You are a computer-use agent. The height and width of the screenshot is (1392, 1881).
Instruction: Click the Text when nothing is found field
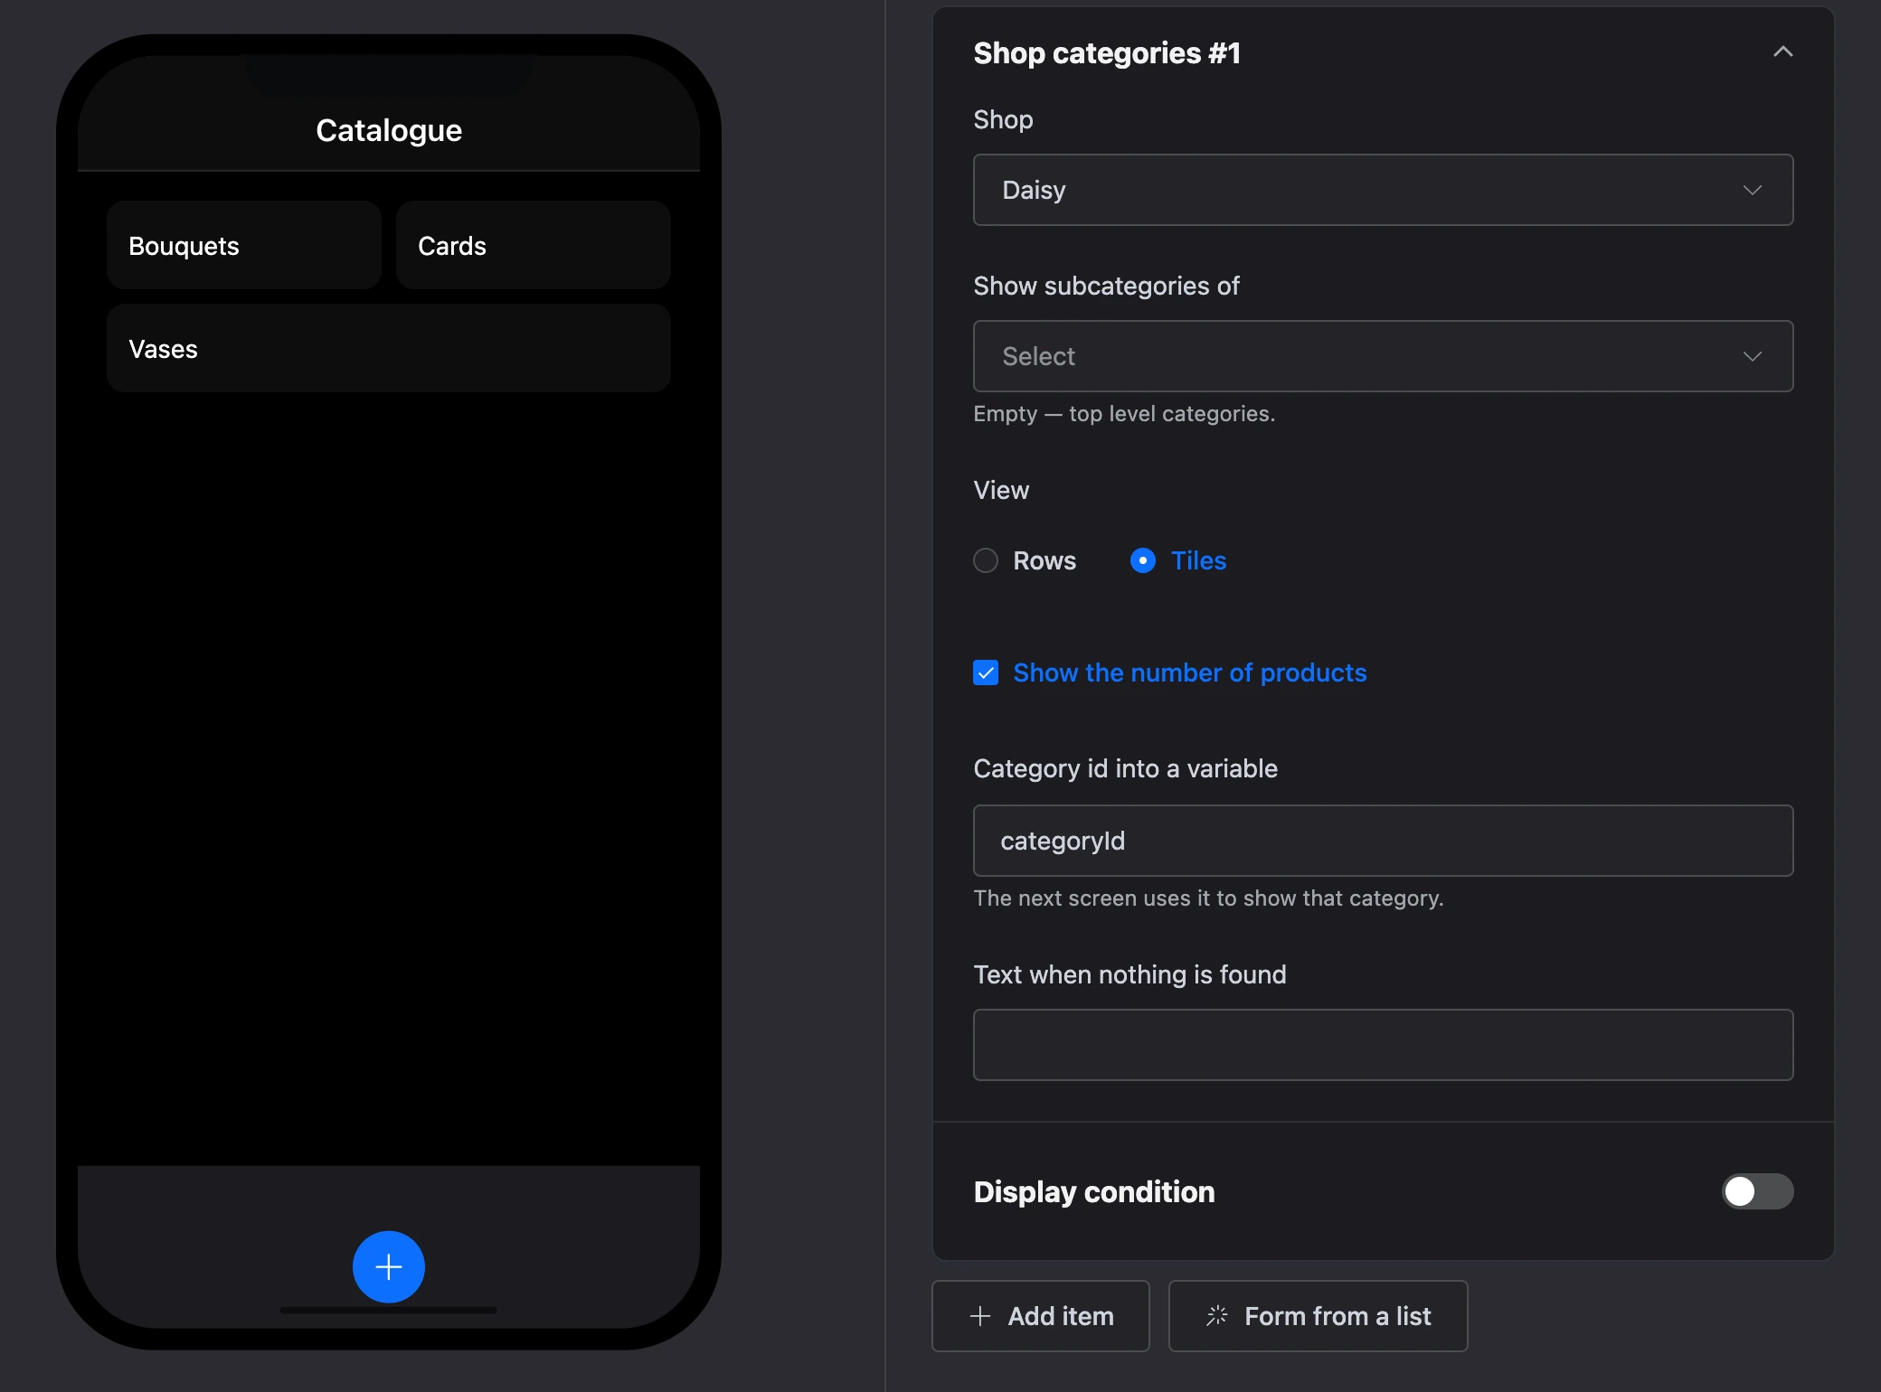pyautogui.click(x=1383, y=1045)
